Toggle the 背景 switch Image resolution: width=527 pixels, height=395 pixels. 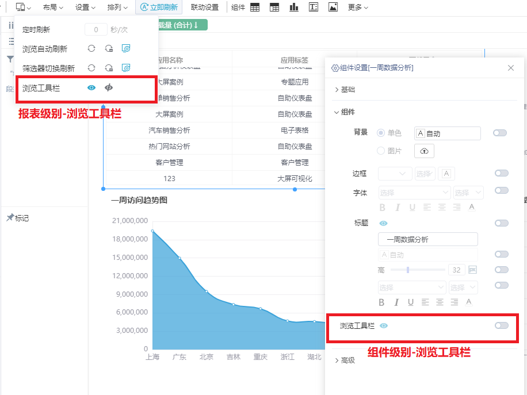pos(500,133)
